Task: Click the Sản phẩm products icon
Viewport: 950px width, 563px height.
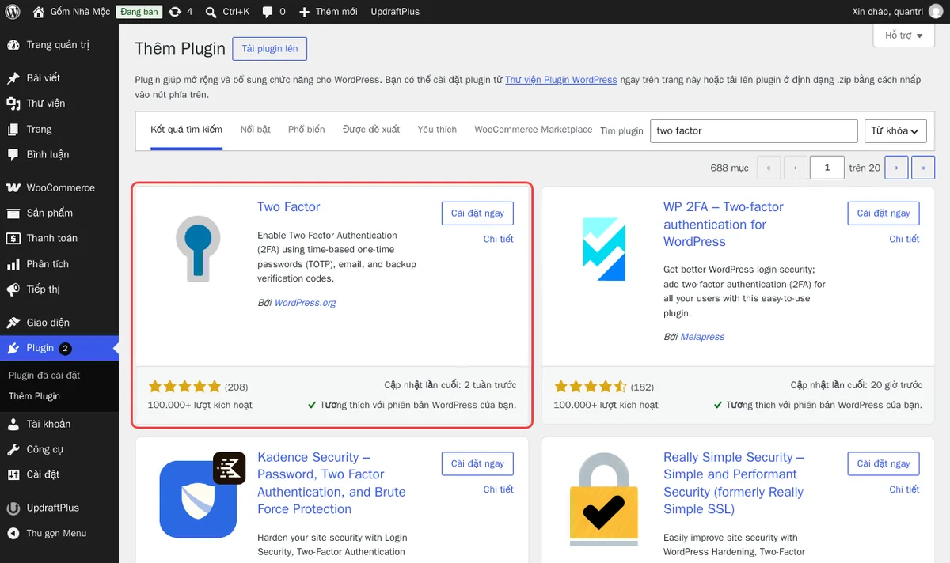Action: (x=13, y=213)
